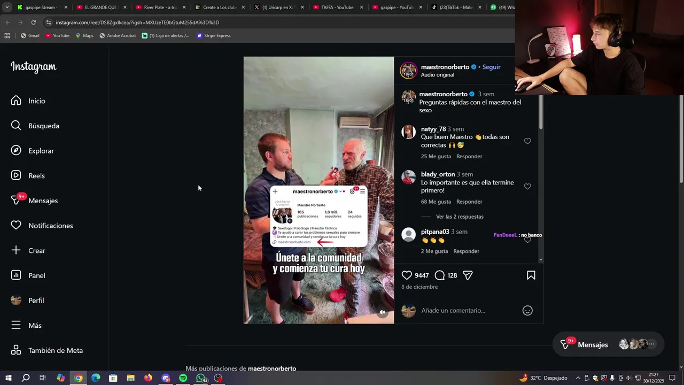Like natyy_78's comment
The height and width of the screenshot is (385, 684).
[x=527, y=141]
